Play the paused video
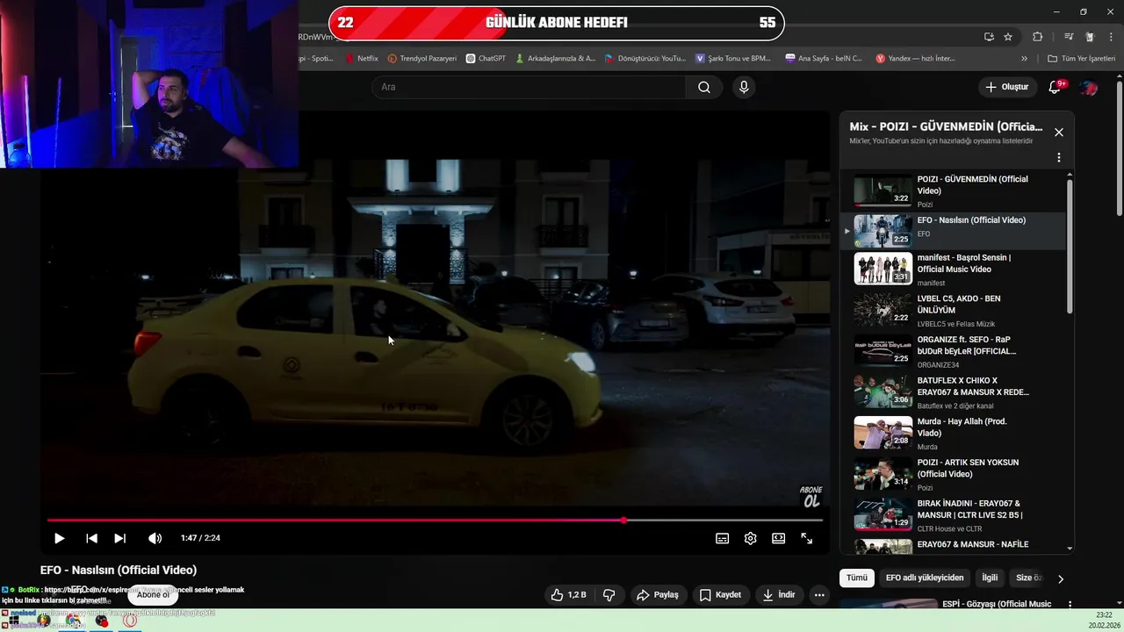The height and width of the screenshot is (632, 1124). click(x=59, y=538)
